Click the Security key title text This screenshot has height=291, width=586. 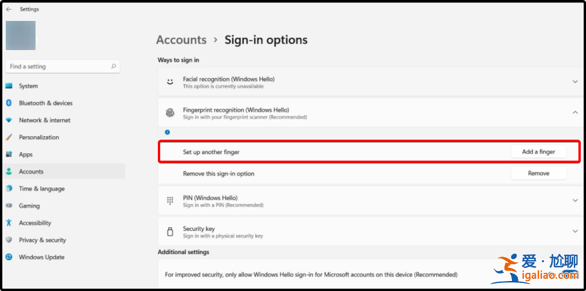pos(199,229)
